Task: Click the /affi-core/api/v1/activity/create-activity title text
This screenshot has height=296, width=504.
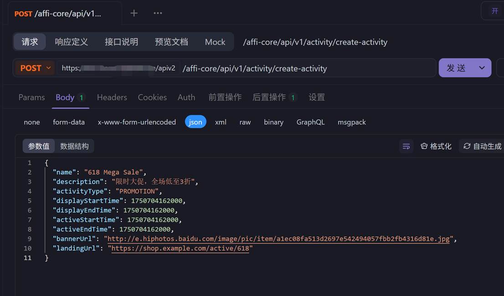Action: 315,42
